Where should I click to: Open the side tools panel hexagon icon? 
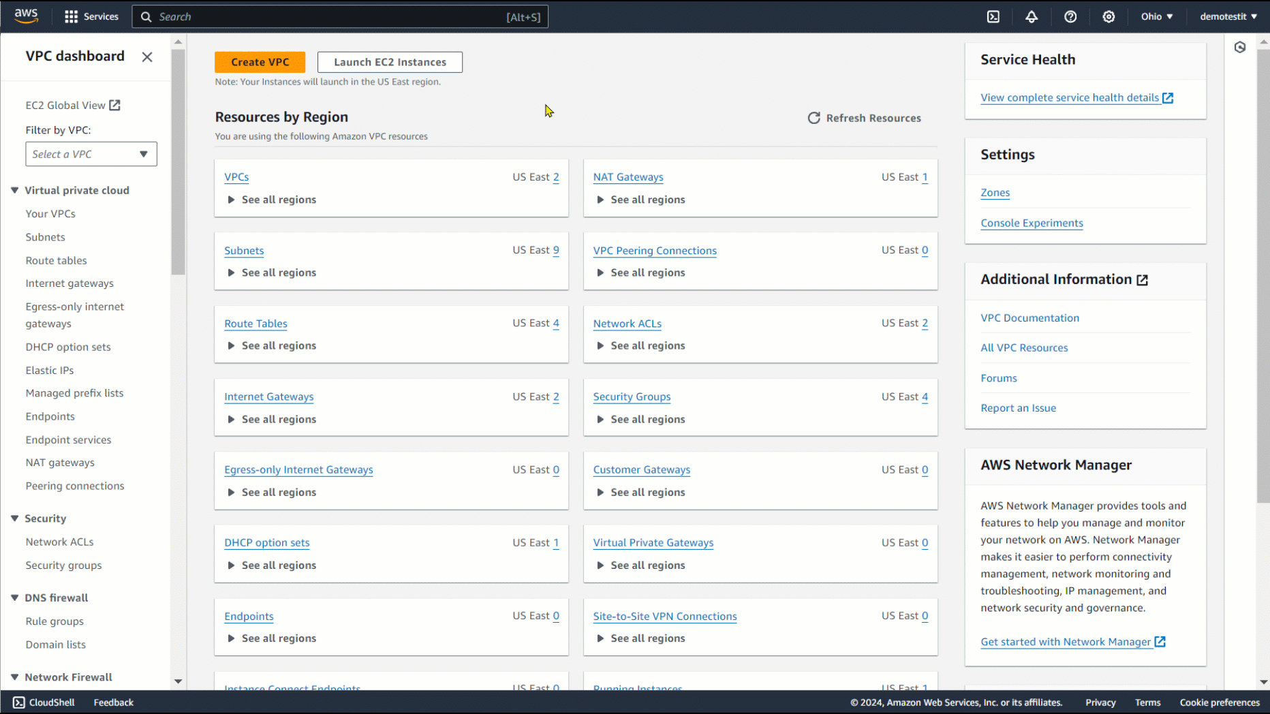(x=1240, y=47)
